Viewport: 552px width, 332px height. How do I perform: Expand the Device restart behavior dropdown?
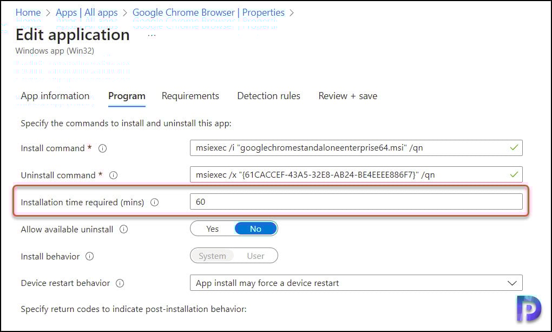[x=356, y=283]
